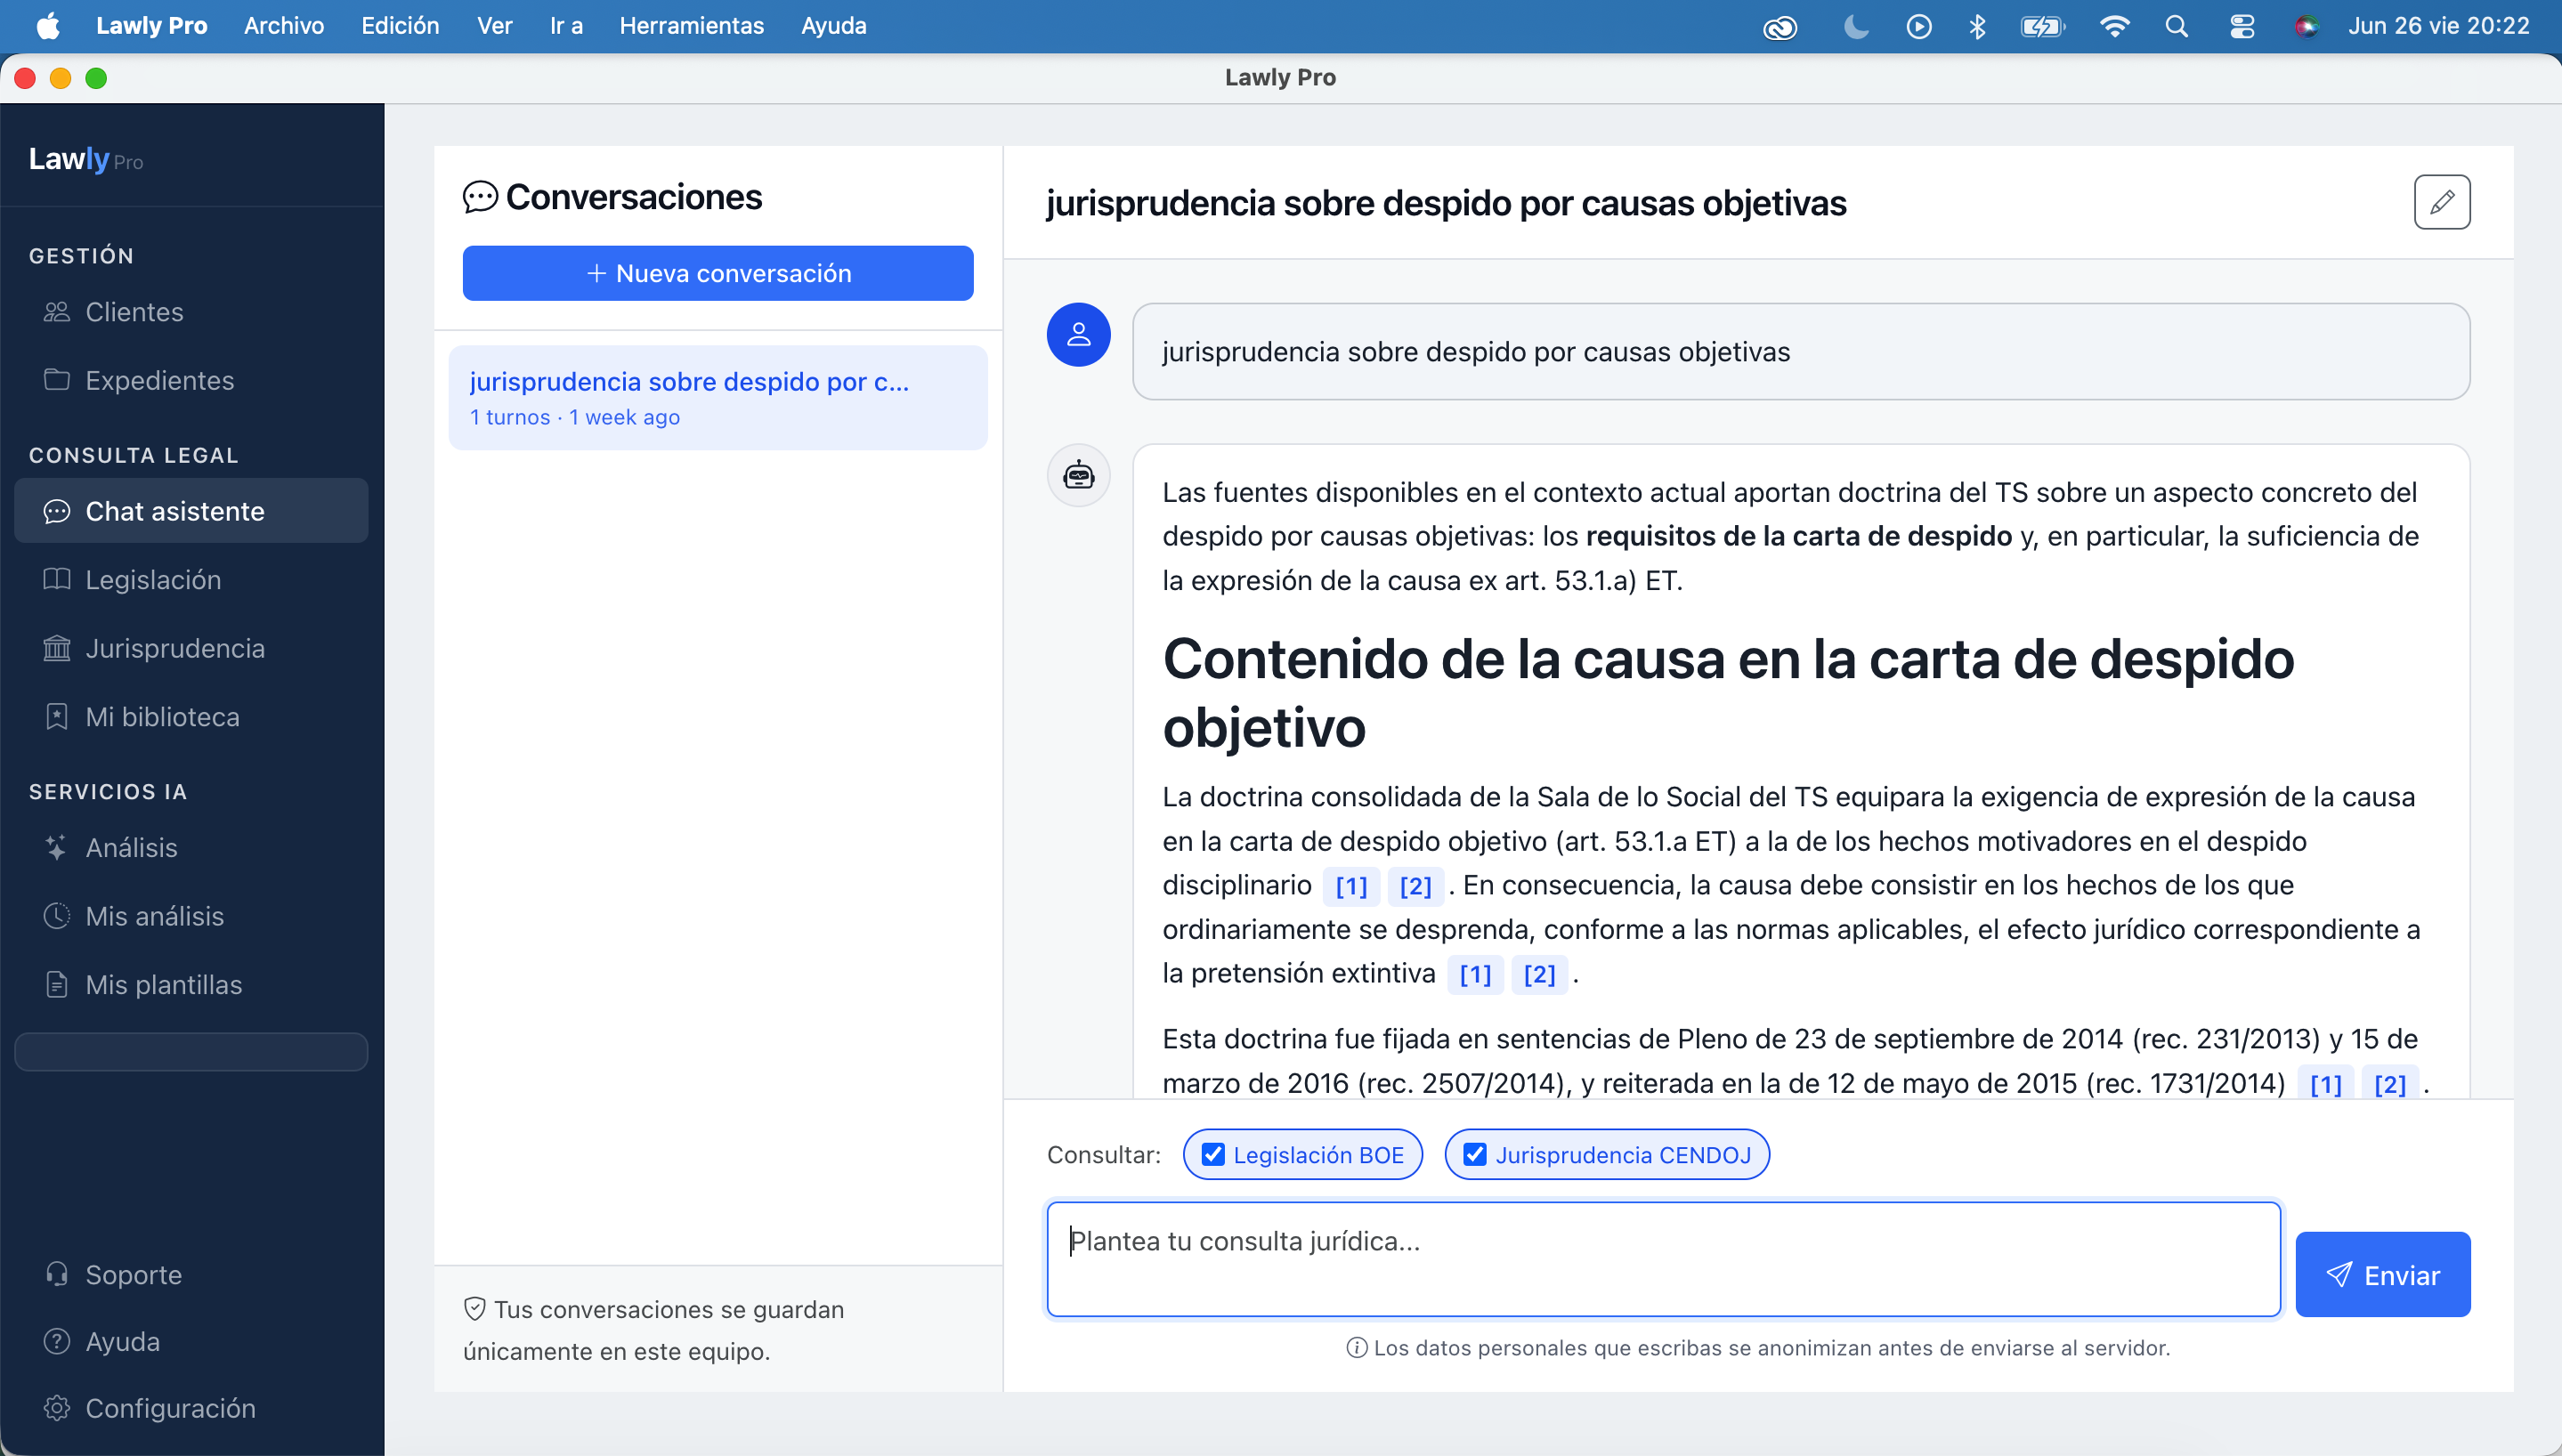This screenshot has width=2562, height=1456.
Task: Click the pencil edit title icon
Action: click(x=2442, y=202)
